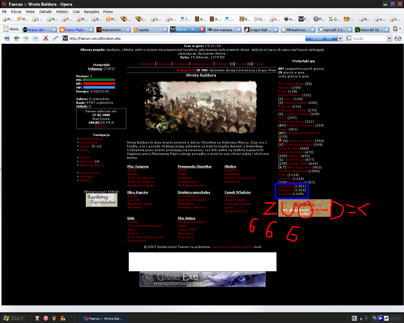Open the Rynek link under Plac Targowy
The image size is (404, 323).
[132, 170]
